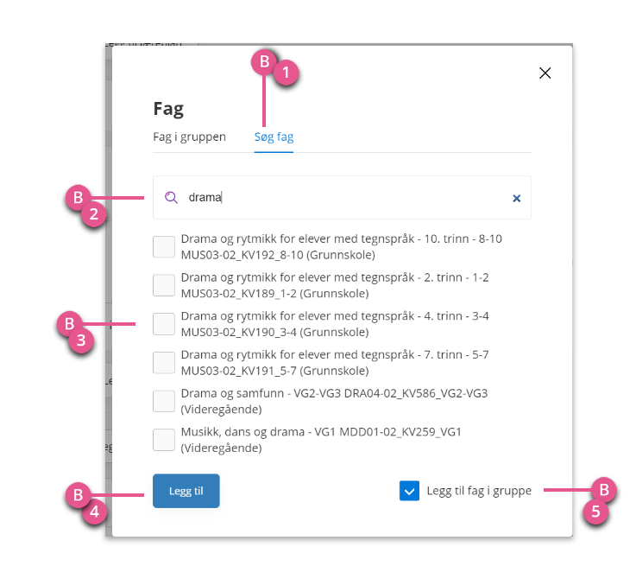
Task: Check the Drama og rytmikk 10. trinn checkbox
Action: pyautogui.click(x=164, y=246)
